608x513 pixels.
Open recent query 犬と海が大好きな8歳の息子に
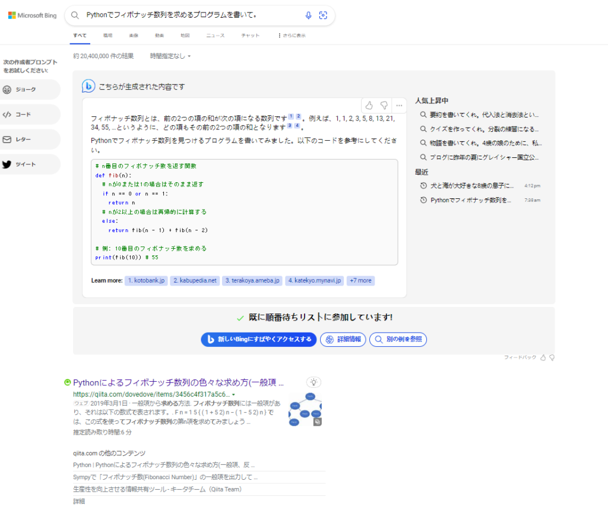pos(480,186)
